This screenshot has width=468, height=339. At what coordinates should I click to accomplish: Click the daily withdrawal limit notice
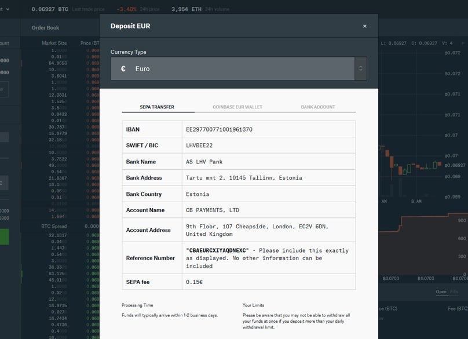296,321
